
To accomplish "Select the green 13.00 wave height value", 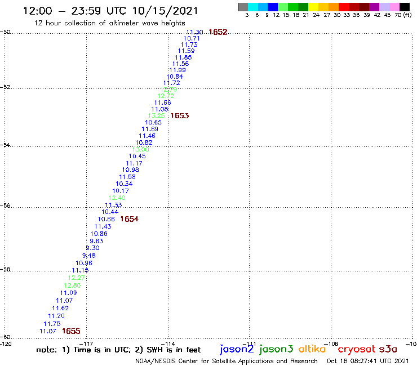I will click(141, 149).
